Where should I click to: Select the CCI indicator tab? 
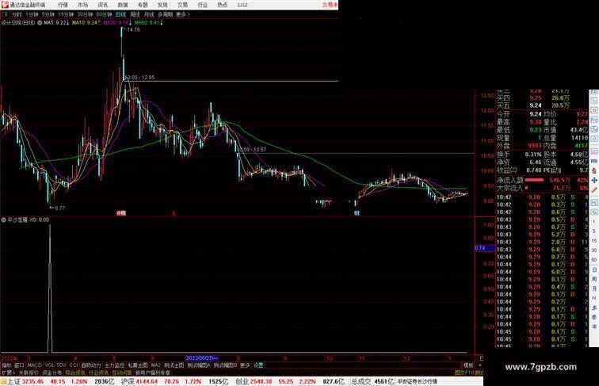[x=74, y=365]
